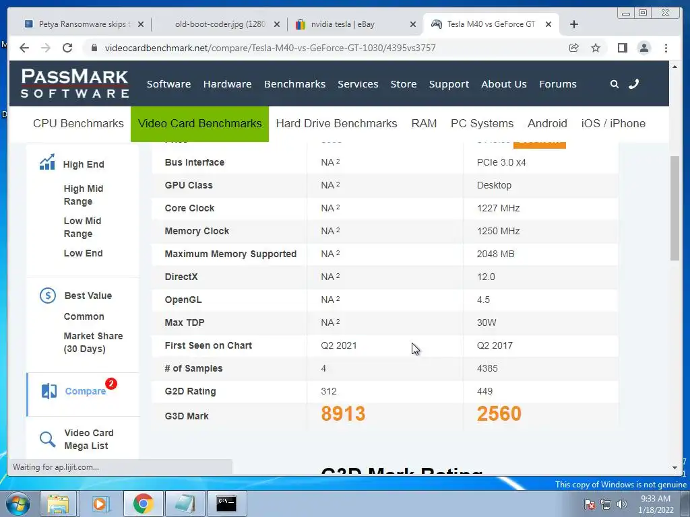Open Windows Media Player from taskbar
Viewport: 690px width, 517px height.
pyautogui.click(x=101, y=504)
